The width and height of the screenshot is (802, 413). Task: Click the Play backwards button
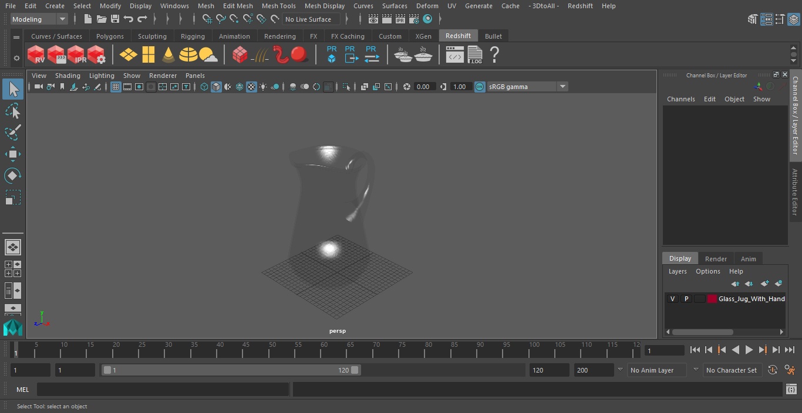click(x=736, y=350)
